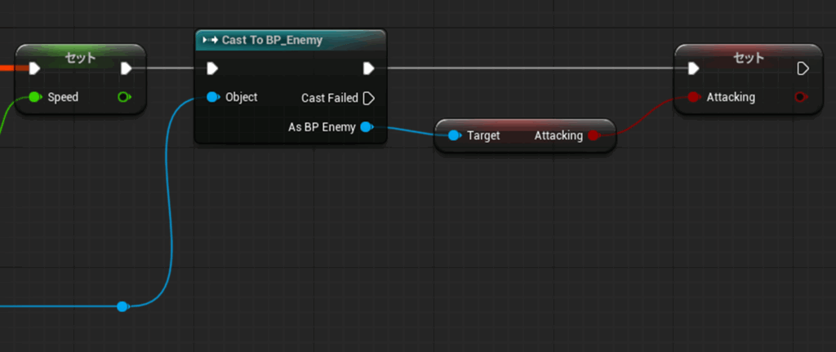
Task: Click the Set Attacking node's output execution pin
Action: [x=802, y=68]
